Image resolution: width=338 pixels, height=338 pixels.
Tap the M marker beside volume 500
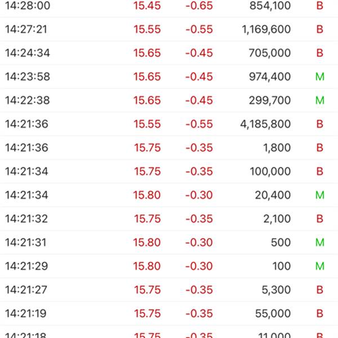coord(319,243)
